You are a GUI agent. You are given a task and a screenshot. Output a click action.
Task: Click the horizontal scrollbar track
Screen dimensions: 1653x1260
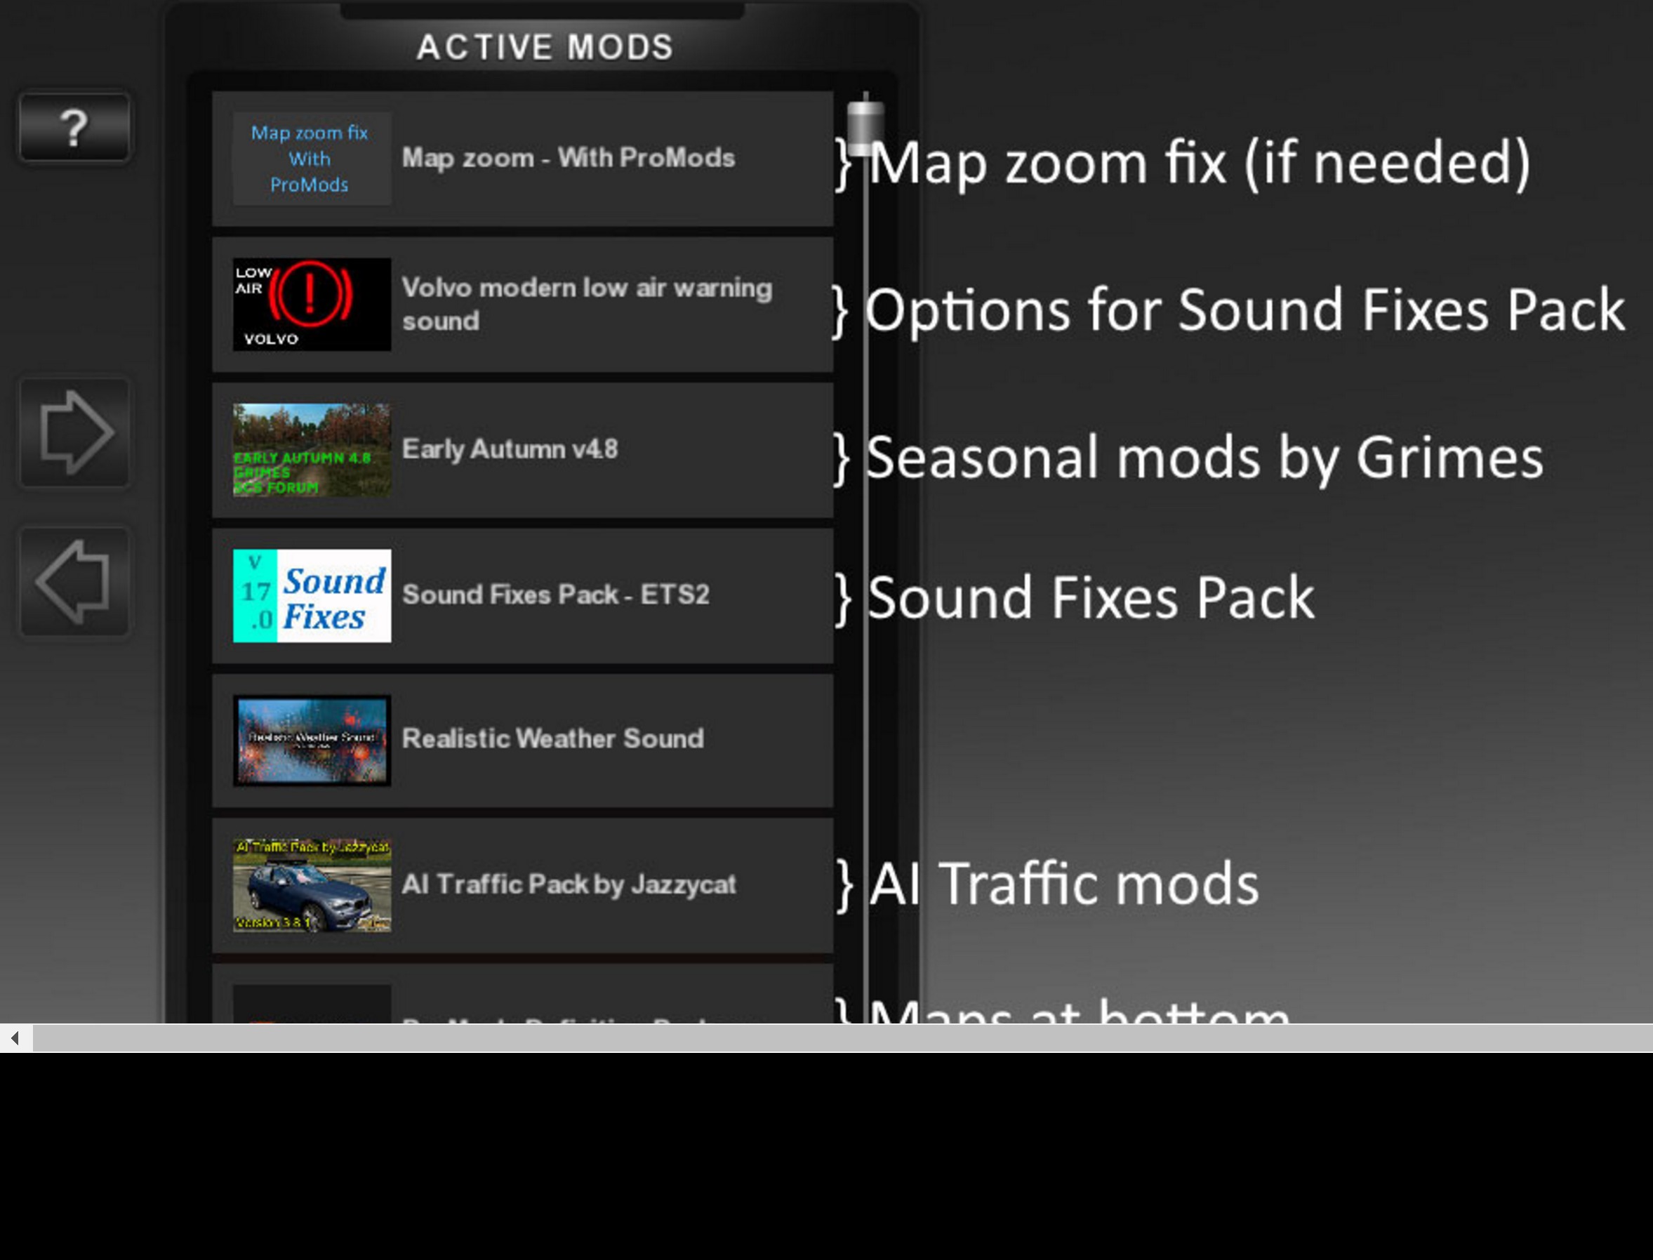pos(842,1038)
